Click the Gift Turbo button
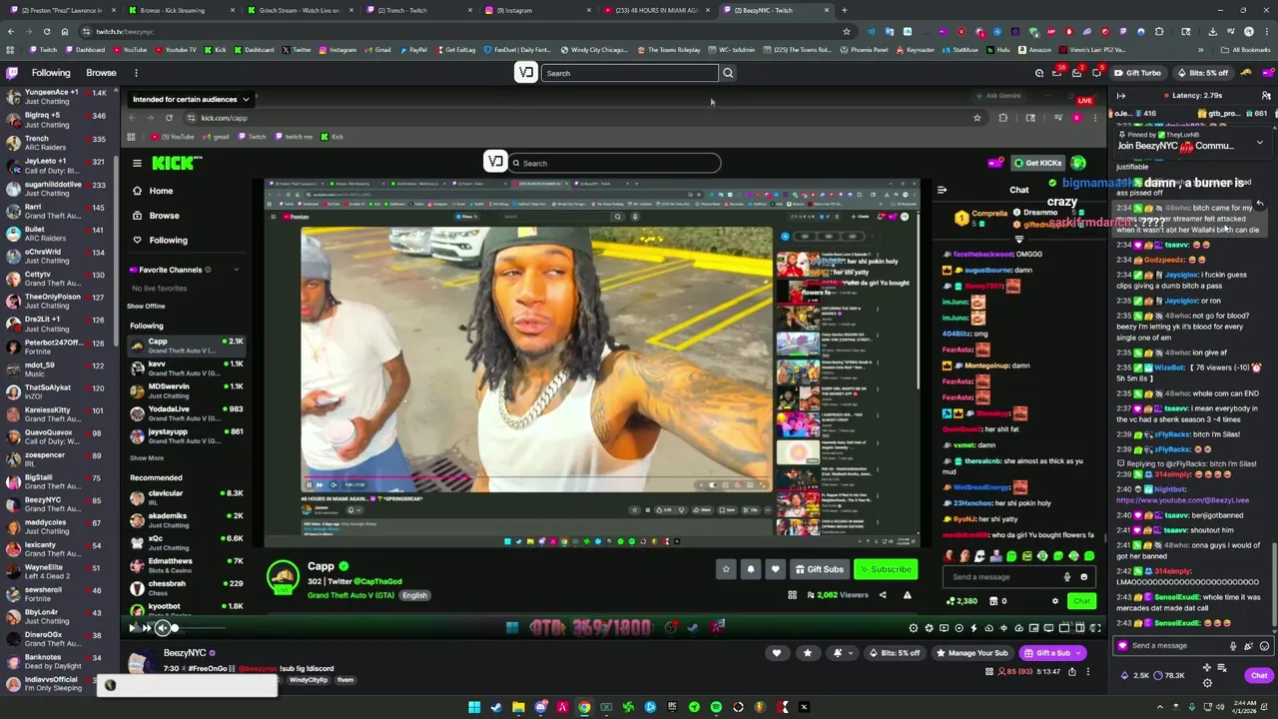Screen dimensions: 1278x719 click(1138, 73)
